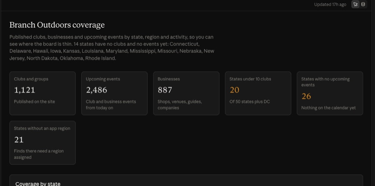Select the cursor pointer icon
The height and width of the screenshot is (186, 375).
click(355, 4)
